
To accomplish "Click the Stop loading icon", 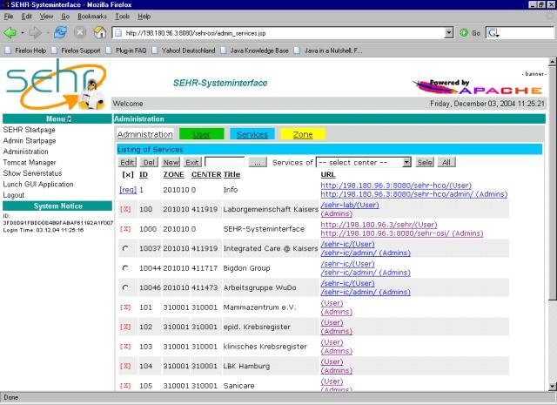I will [x=80, y=33].
